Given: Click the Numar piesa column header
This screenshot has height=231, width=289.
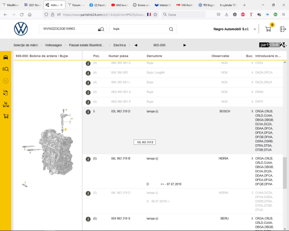Looking at the screenshot, I should pos(118,56).
